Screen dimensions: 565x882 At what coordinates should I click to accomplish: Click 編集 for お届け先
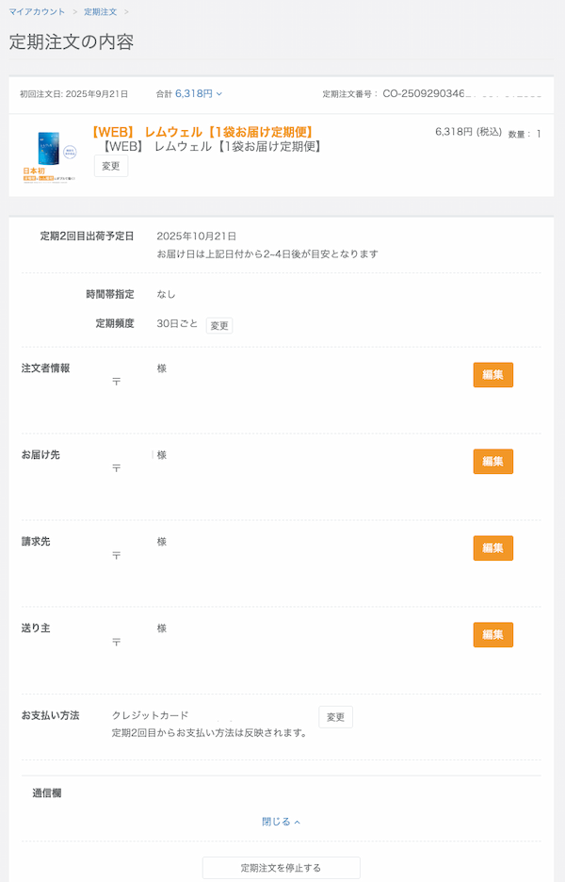coord(492,462)
